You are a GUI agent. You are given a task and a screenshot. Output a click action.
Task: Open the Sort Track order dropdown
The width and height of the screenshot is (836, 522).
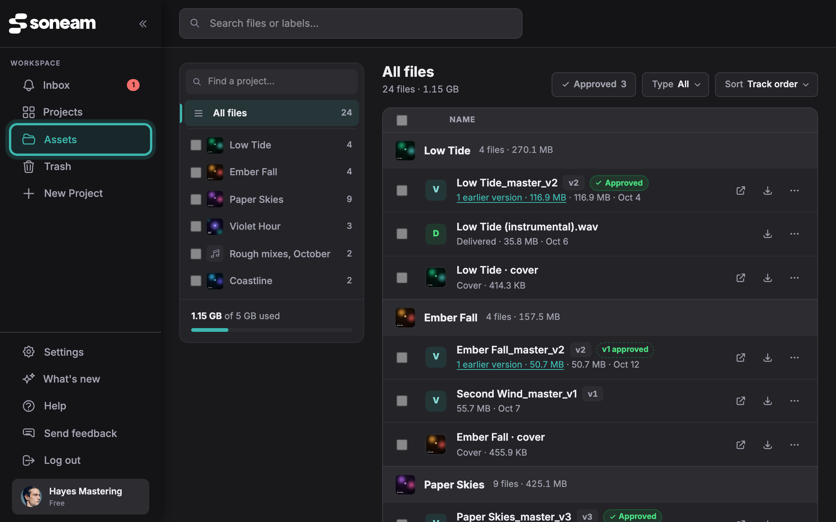tap(767, 85)
